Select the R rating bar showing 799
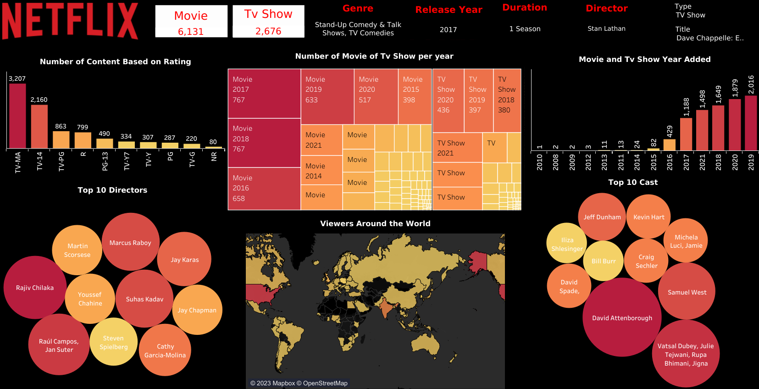Image resolution: width=759 pixels, height=389 pixels. coord(83,140)
